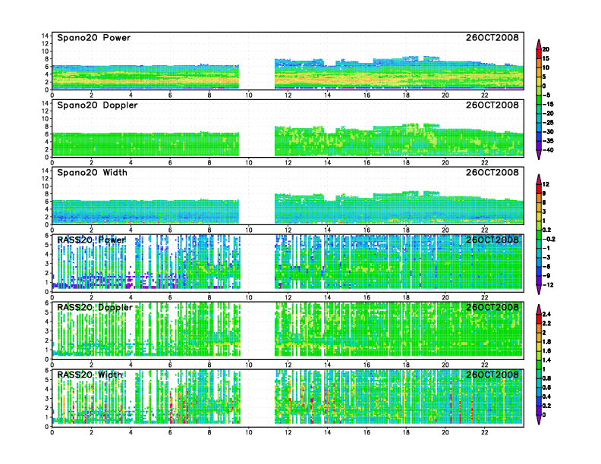This screenshot has width=601, height=464.
Task: Click the "0.6" label on the bottom color bar
Action: 546,387
